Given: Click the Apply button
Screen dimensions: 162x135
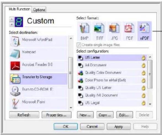Looking at the screenshot, I should click(119, 126).
